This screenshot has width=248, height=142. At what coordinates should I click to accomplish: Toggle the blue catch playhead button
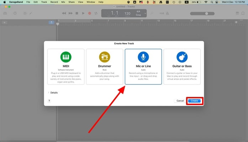[51, 23]
